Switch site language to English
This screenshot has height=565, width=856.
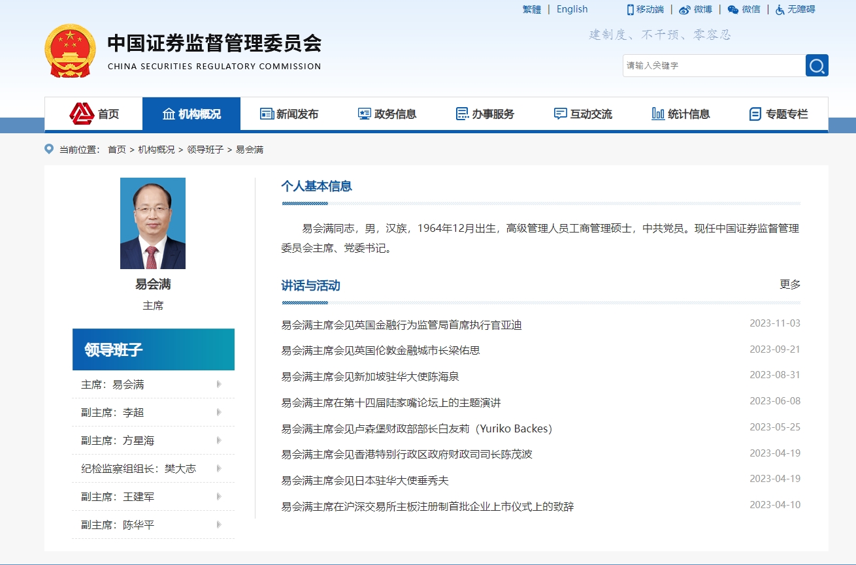(572, 9)
